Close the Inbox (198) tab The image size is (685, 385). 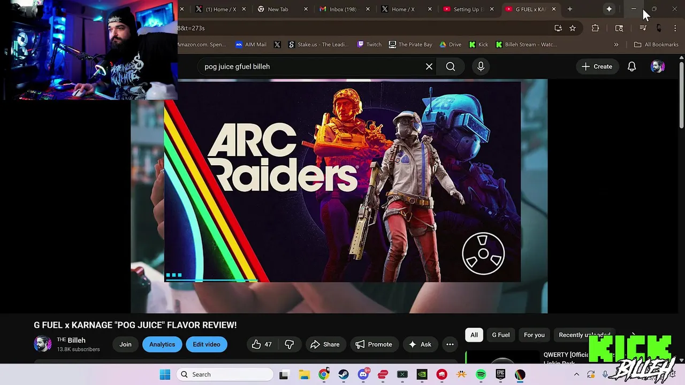368,9
